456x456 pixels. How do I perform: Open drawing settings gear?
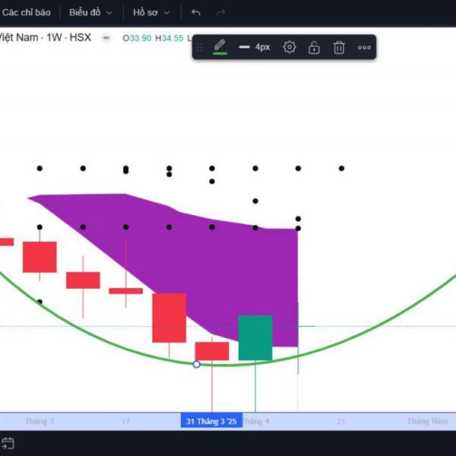click(x=290, y=47)
